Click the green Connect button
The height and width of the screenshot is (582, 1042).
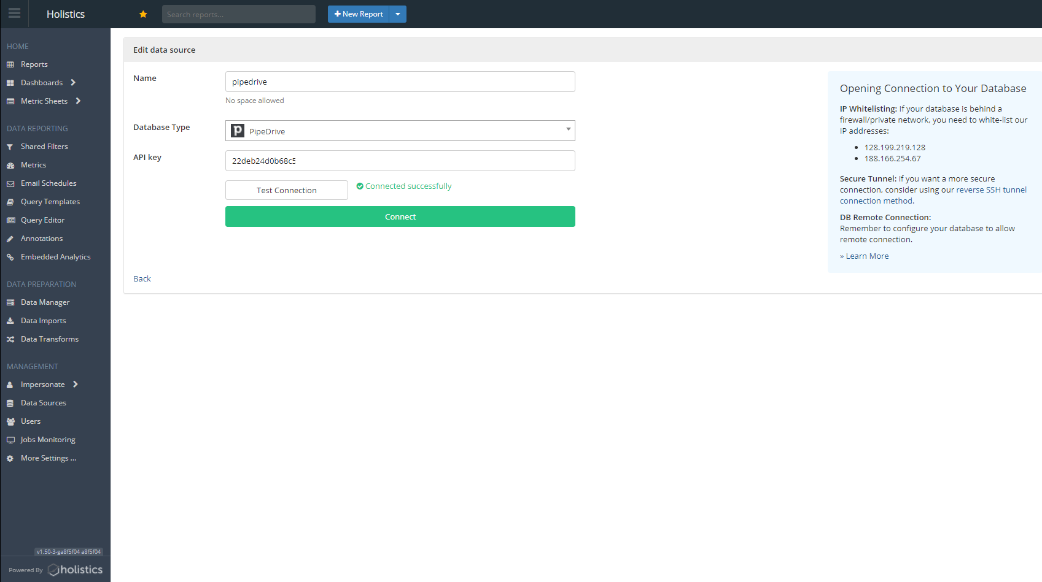pos(400,216)
